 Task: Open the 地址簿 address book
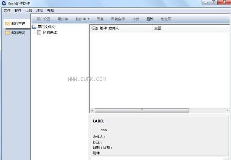point(166,19)
